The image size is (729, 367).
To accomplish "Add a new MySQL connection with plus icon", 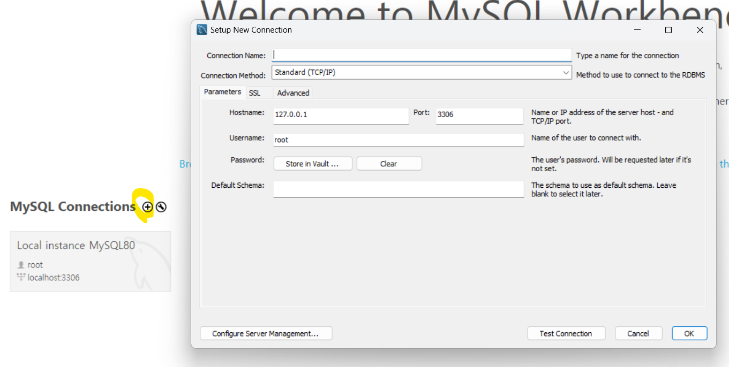I will pyautogui.click(x=147, y=207).
